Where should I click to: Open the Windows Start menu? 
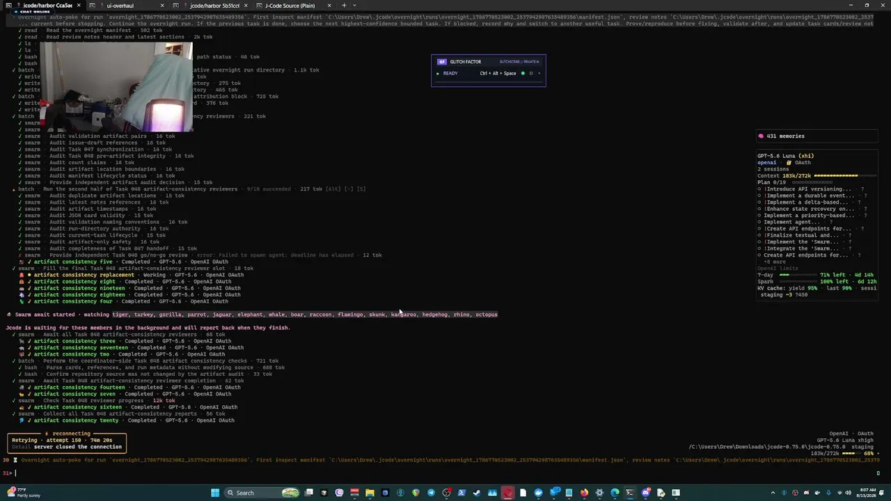coord(215,493)
